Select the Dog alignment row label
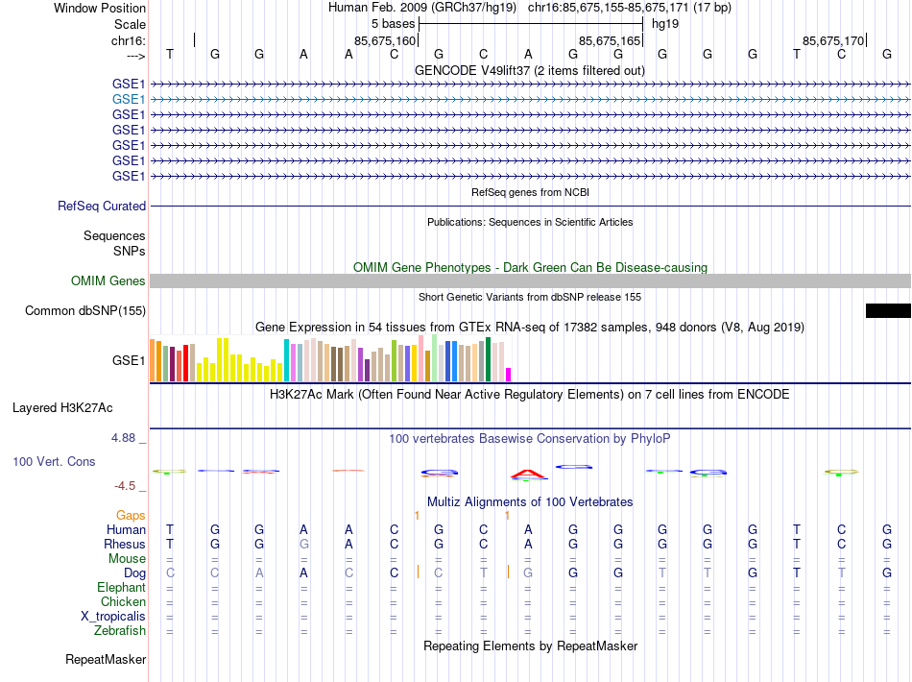Screen dimensions: 912x682 (x=135, y=573)
